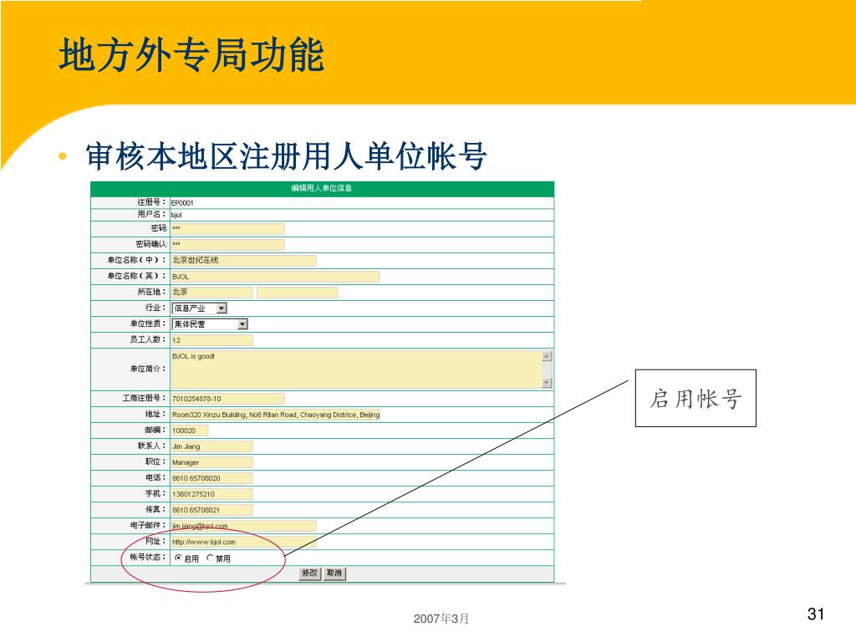Click the 修改 button
This screenshot has height=642, width=856.
click(309, 573)
